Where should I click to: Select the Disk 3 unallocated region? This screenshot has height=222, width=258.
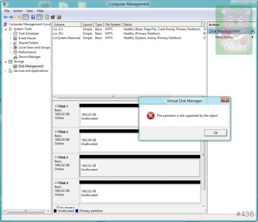(x=140, y=167)
